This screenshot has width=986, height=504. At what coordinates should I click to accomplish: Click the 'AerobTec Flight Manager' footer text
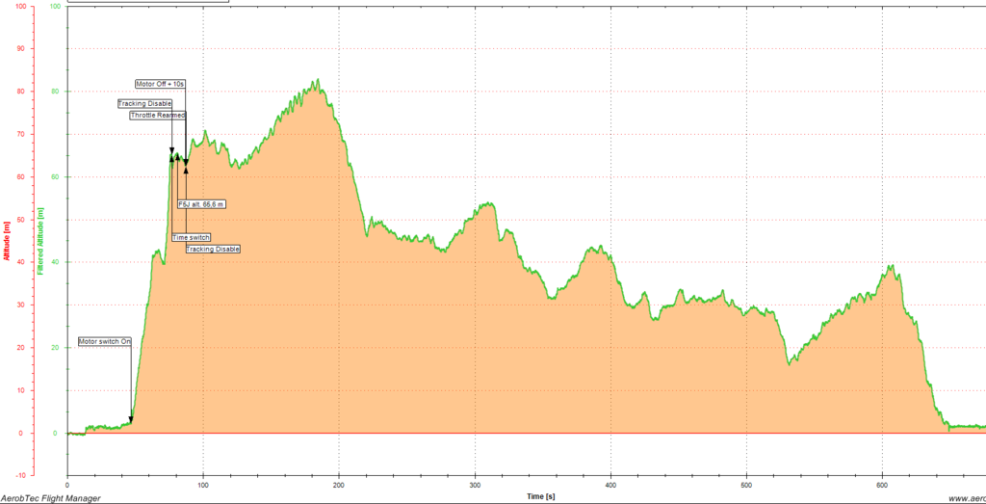pos(51,497)
